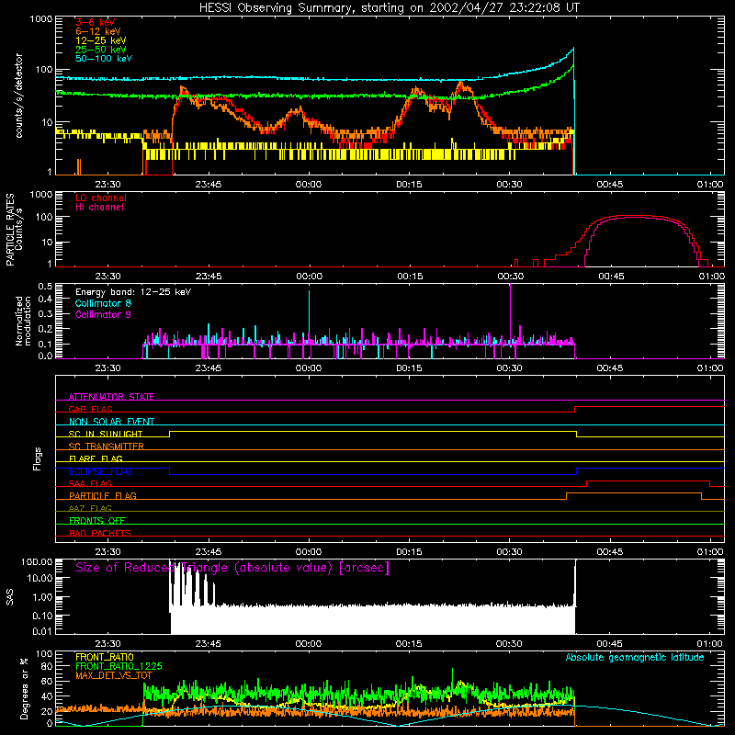
Task: Select the cyan 50-100 keV legend label
Action: coord(104,59)
